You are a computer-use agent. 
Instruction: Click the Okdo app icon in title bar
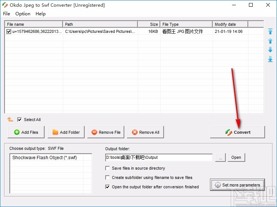(5, 5)
